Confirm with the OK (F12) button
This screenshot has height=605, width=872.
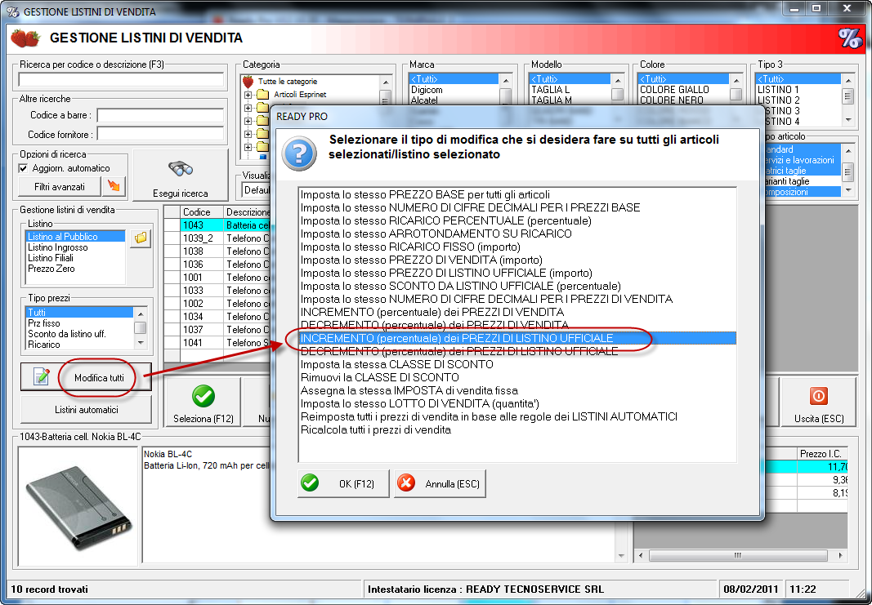click(343, 483)
